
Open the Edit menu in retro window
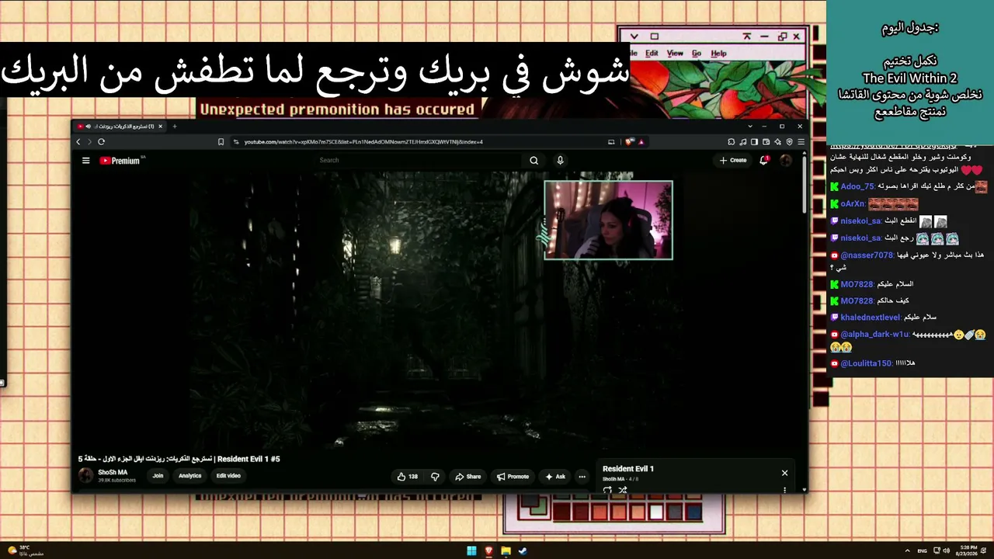(652, 54)
